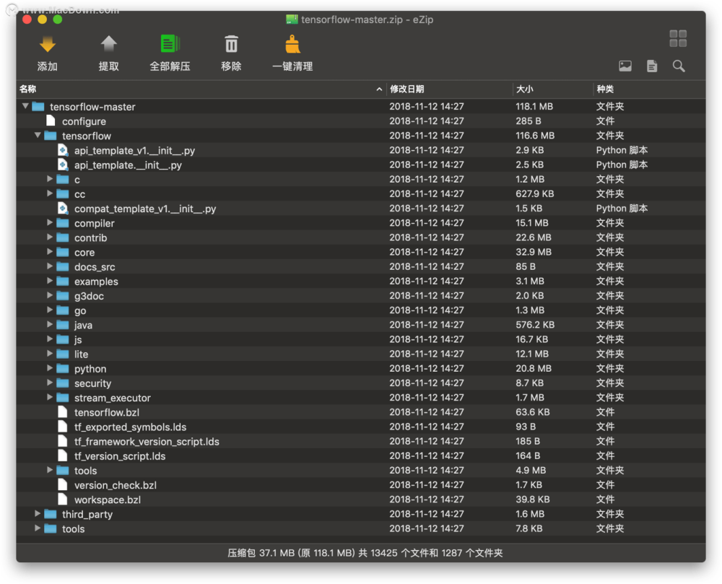
Task: Click the 全部解压 (Extract All) icon
Action: [x=170, y=45]
